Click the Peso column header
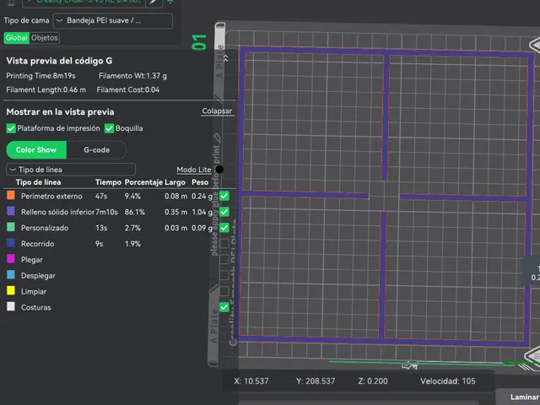 [x=200, y=182]
